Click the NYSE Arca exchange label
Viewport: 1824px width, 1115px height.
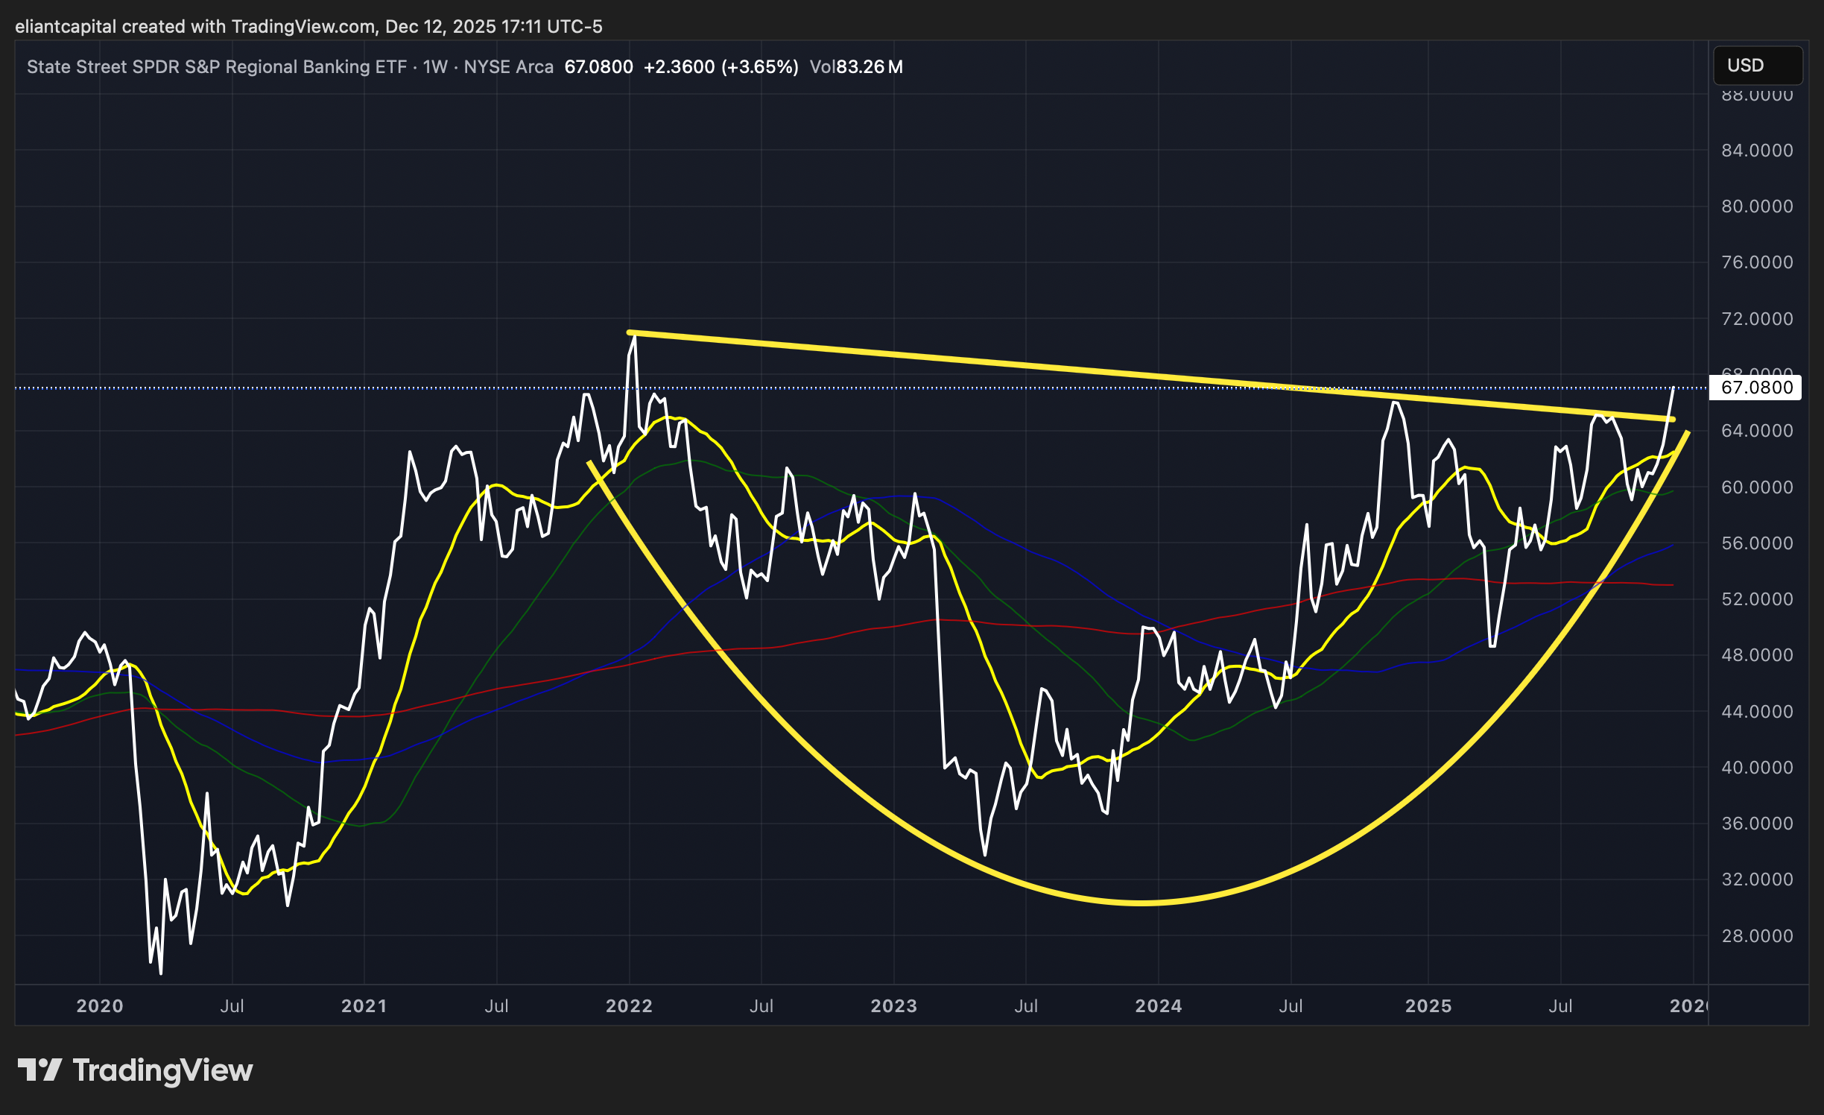508,67
